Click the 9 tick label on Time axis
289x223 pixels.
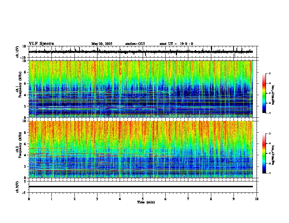pos(234,199)
